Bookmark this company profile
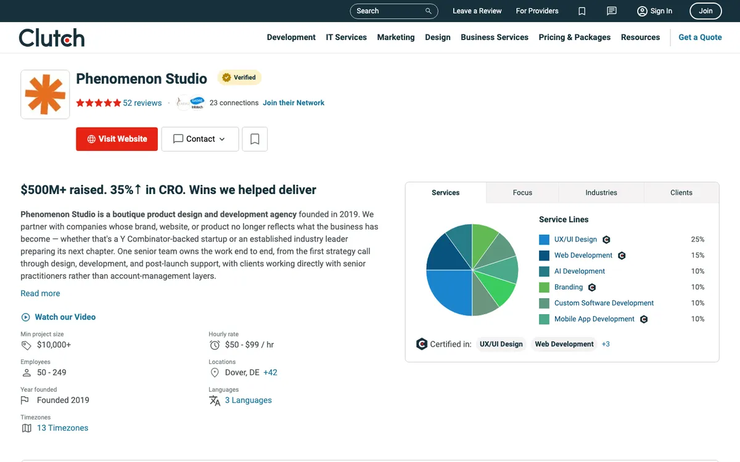740x462 pixels. (x=255, y=139)
